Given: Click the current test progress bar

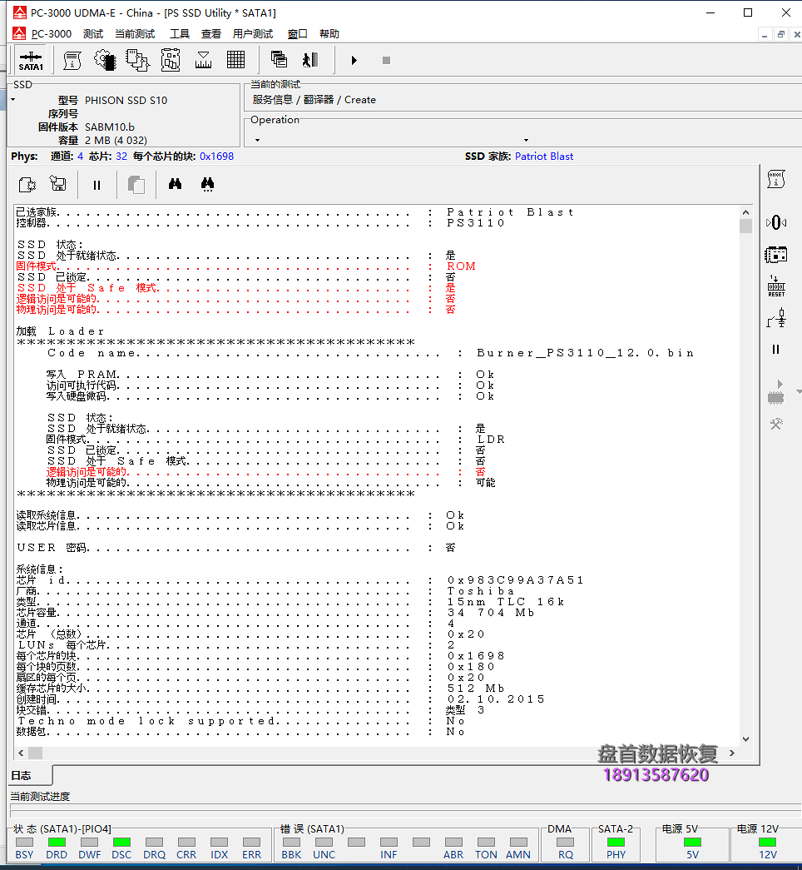Looking at the screenshot, I should pos(405,811).
